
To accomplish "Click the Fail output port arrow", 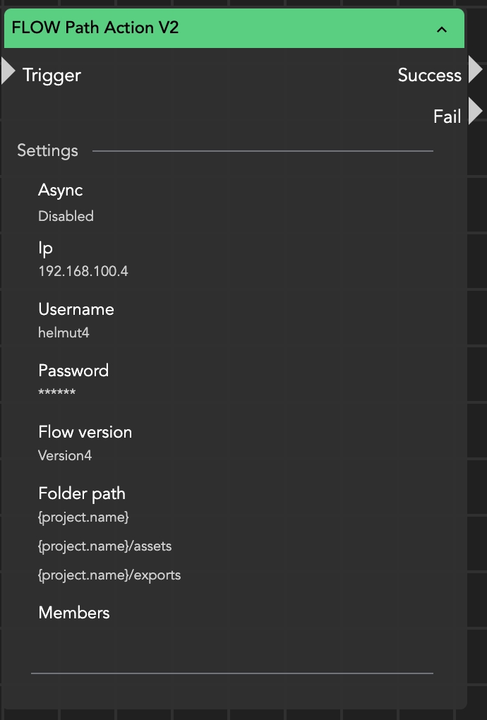I will coord(475,112).
